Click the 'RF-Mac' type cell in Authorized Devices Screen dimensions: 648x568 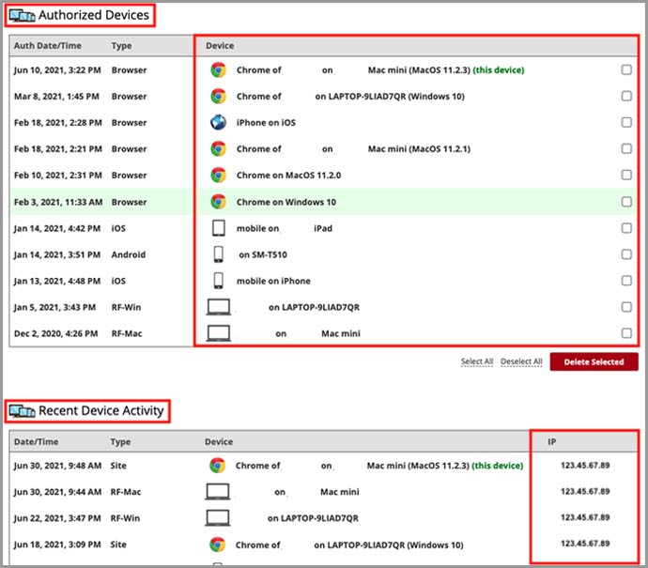click(127, 333)
